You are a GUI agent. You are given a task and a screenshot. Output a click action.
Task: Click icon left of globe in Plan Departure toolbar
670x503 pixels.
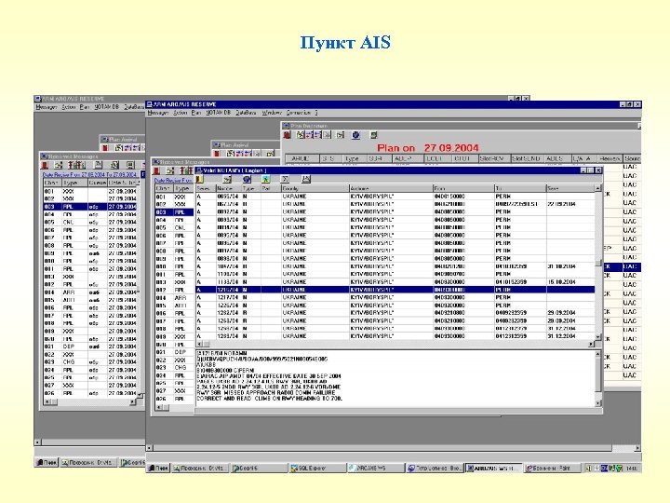coord(341,135)
